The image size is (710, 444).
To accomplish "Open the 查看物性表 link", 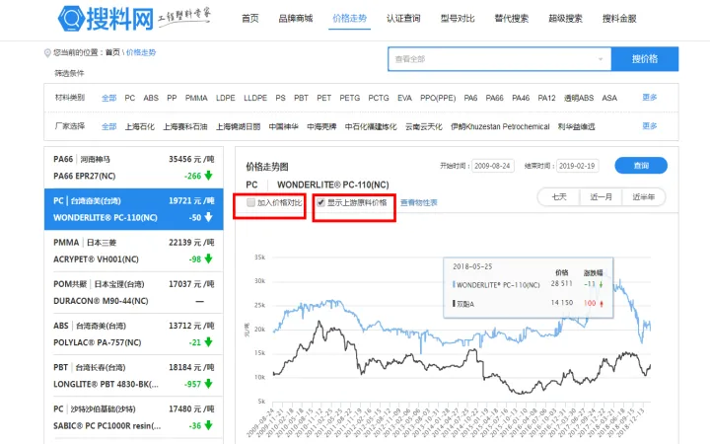I will (x=419, y=202).
